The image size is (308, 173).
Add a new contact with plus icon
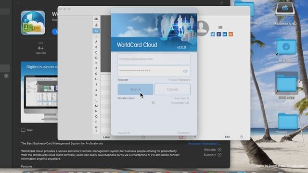click(195, 137)
